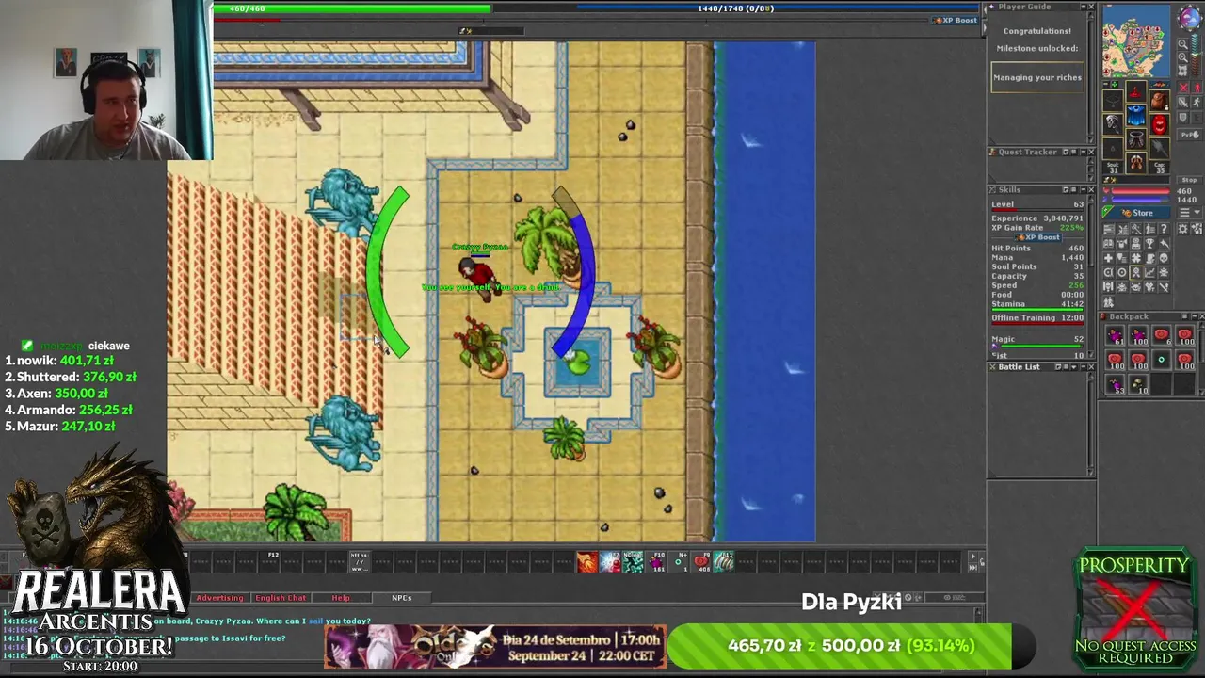This screenshot has width=1205, height=678.
Task: Open the gear settings icon
Action: [x=1182, y=229]
